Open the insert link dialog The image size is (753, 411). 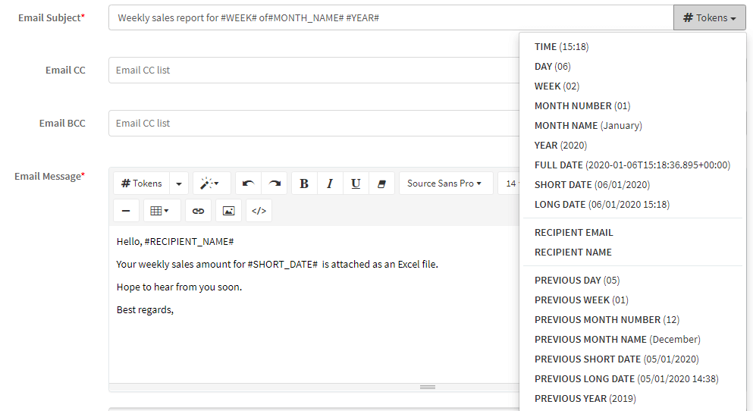(x=198, y=211)
